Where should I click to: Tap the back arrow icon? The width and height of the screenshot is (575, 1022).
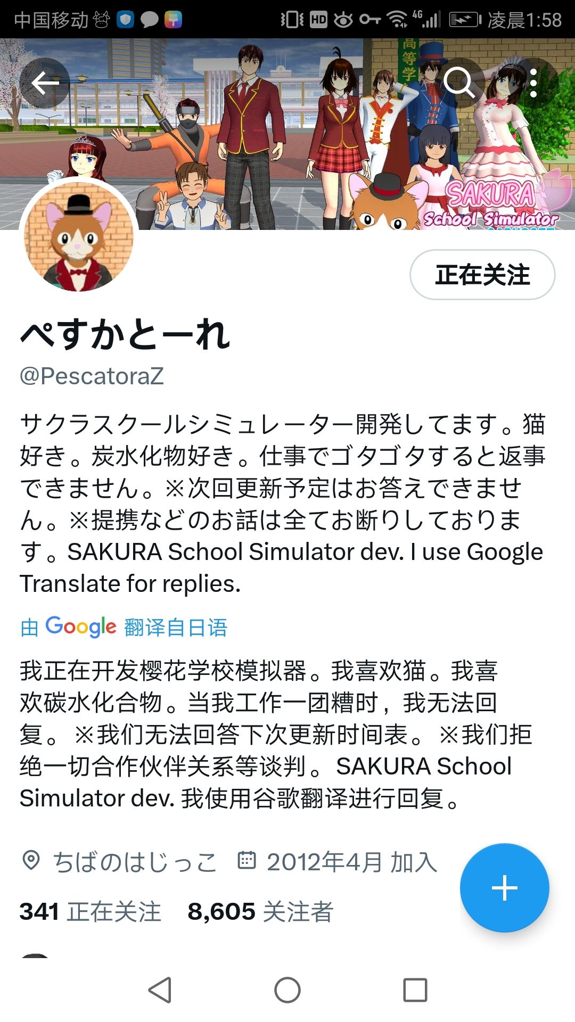(45, 83)
